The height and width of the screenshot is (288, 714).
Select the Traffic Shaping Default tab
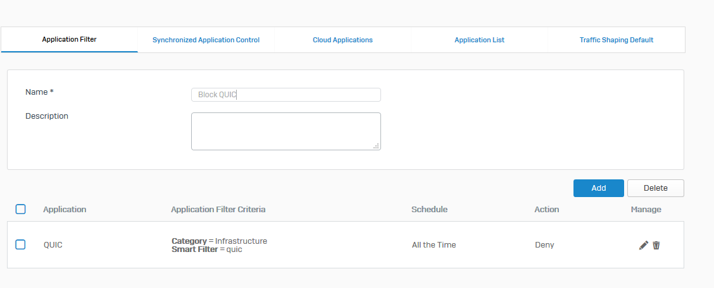tap(616, 40)
